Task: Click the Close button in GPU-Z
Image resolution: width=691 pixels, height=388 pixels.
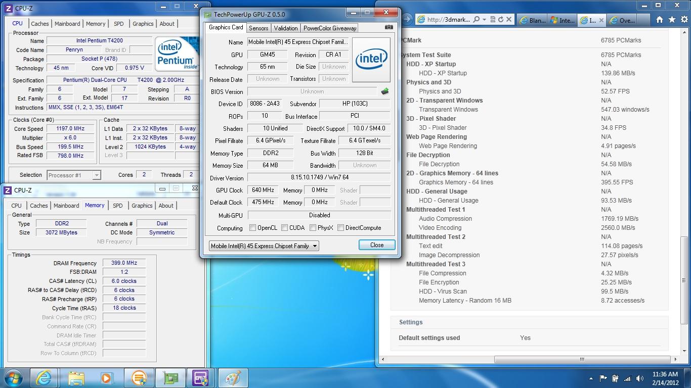Action: [x=377, y=245]
